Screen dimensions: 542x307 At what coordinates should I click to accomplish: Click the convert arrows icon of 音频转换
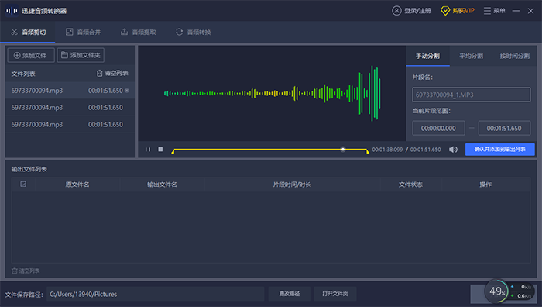point(179,32)
